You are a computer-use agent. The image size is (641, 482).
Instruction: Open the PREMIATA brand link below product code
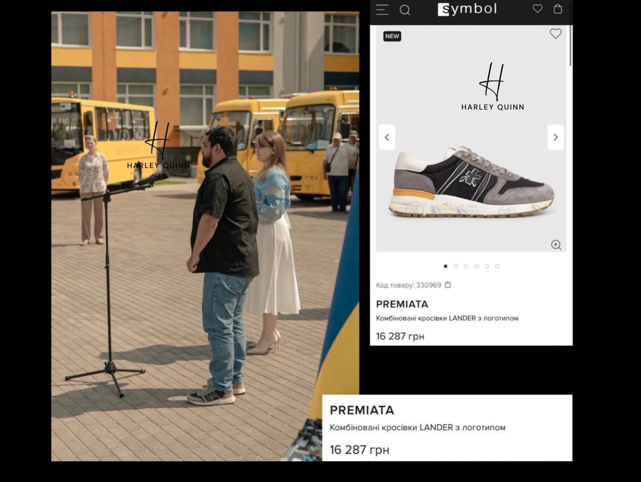(402, 305)
